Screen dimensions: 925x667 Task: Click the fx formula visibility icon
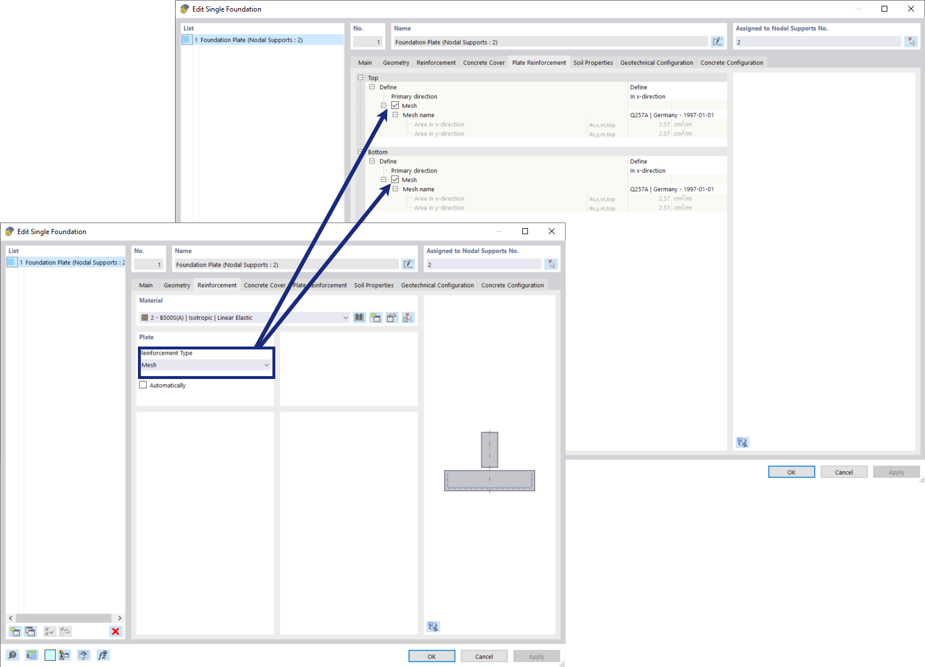tap(103, 655)
